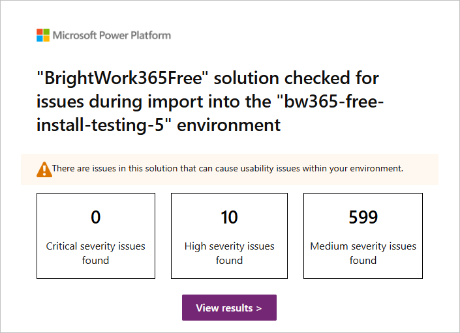Image resolution: width=460 pixels, height=333 pixels.
Task: Click the "Medium severity issues found" label
Action: click(x=363, y=253)
